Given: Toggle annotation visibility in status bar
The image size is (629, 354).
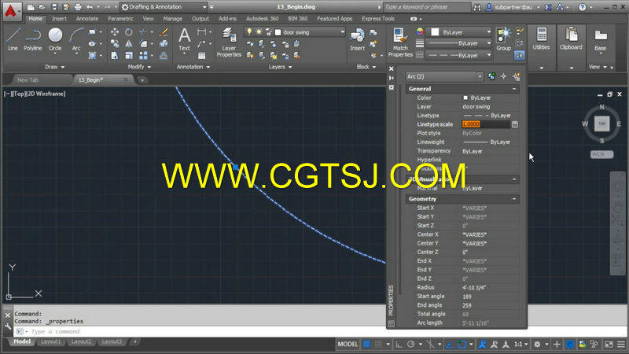Looking at the screenshot, I should pos(482,344).
